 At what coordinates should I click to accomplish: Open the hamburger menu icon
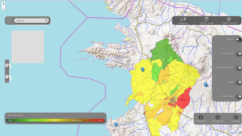(x=9, y=21)
